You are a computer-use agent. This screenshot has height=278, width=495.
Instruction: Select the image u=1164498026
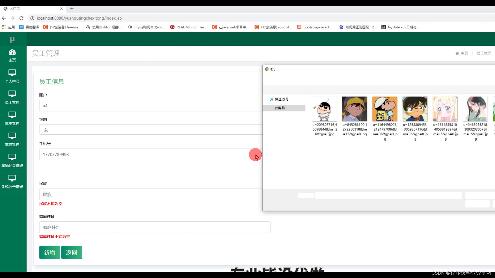[385, 119]
